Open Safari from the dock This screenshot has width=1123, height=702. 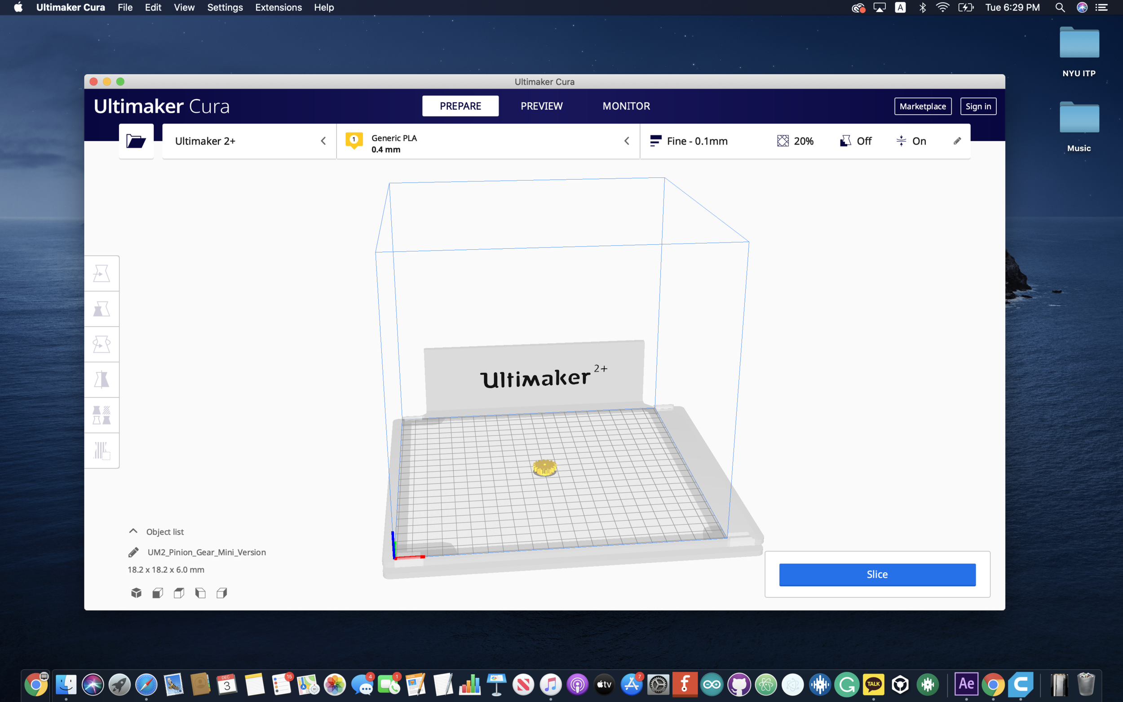146,684
